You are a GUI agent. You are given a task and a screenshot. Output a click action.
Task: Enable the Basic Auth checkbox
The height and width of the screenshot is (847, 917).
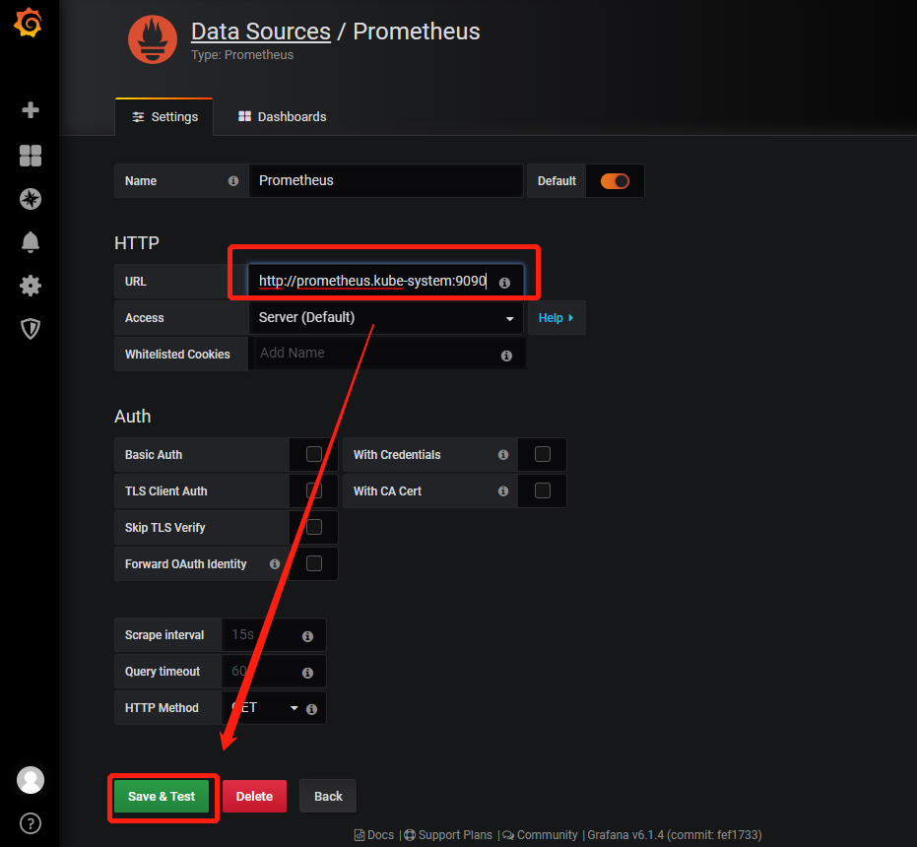[x=314, y=454]
